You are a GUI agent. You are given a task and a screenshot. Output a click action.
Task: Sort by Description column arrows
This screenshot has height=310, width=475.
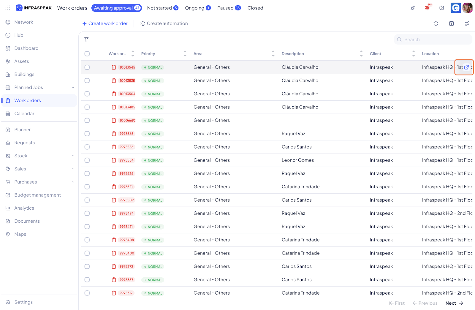(x=361, y=54)
